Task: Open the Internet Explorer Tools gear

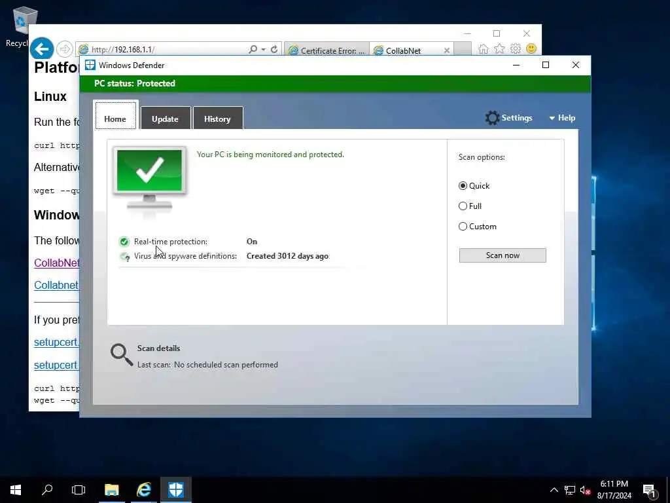Action: 516,48
